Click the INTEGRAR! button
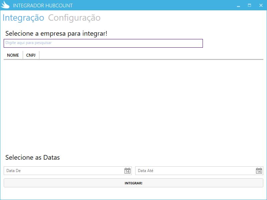This screenshot has height=200, width=267. tap(133, 183)
